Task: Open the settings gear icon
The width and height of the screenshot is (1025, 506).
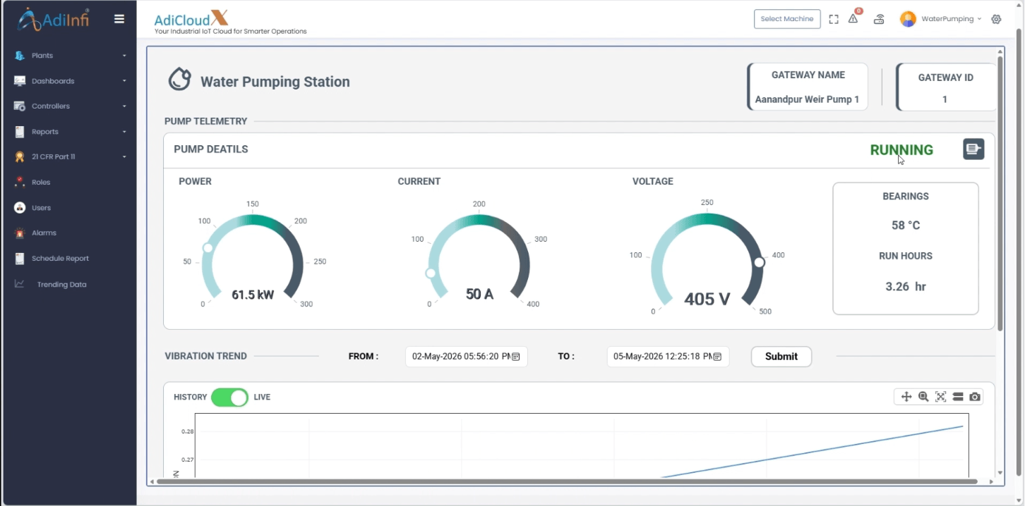Action: (996, 19)
